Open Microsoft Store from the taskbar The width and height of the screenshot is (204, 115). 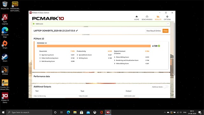(x=82, y=112)
